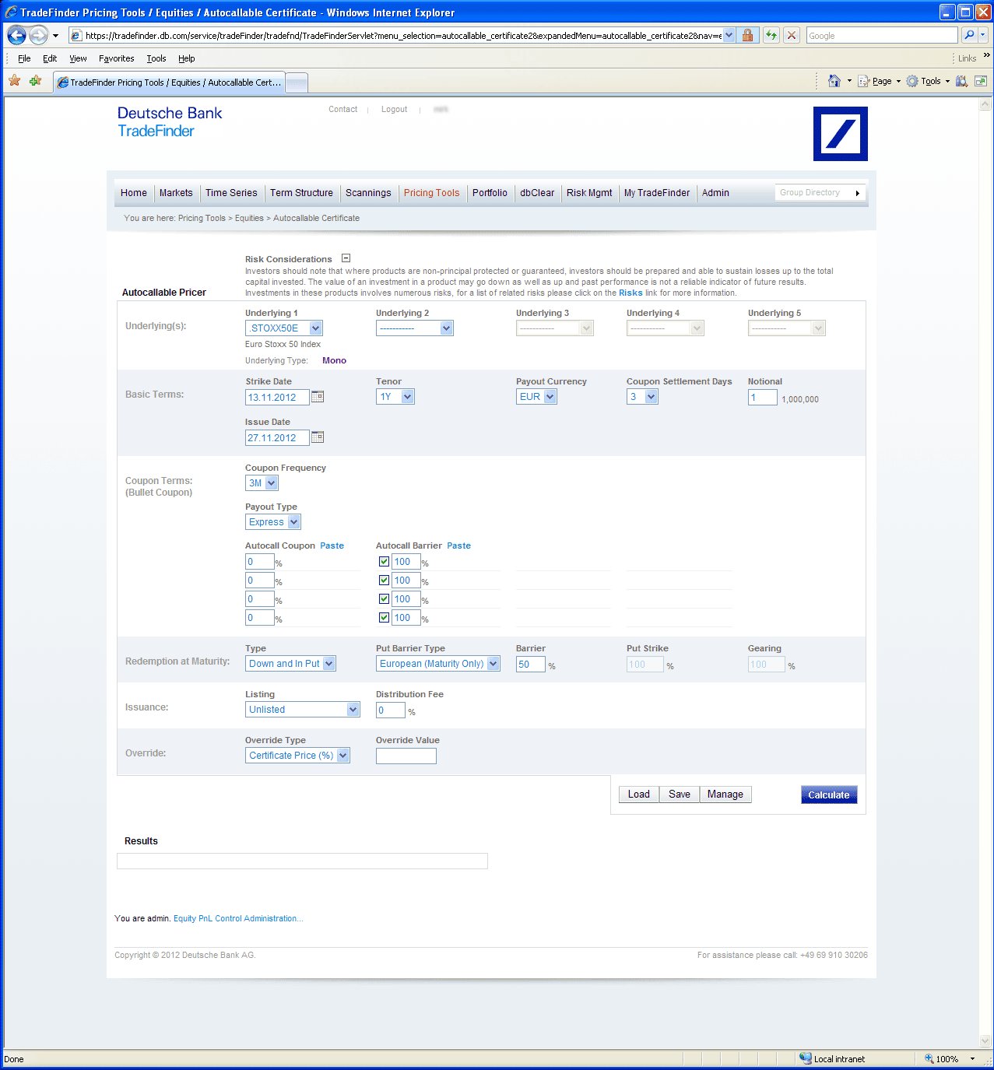This screenshot has height=1070, width=994.
Task: Open the Equity PnL Control Administration link
Action: coord(238,919)
